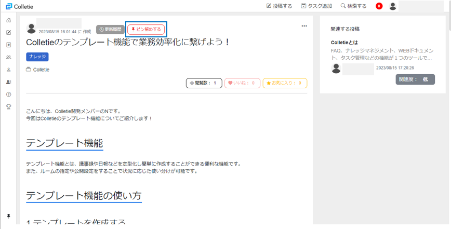Click the 関連する投稿 heading
Screen dimensions: 451x229
click(345, 29)
